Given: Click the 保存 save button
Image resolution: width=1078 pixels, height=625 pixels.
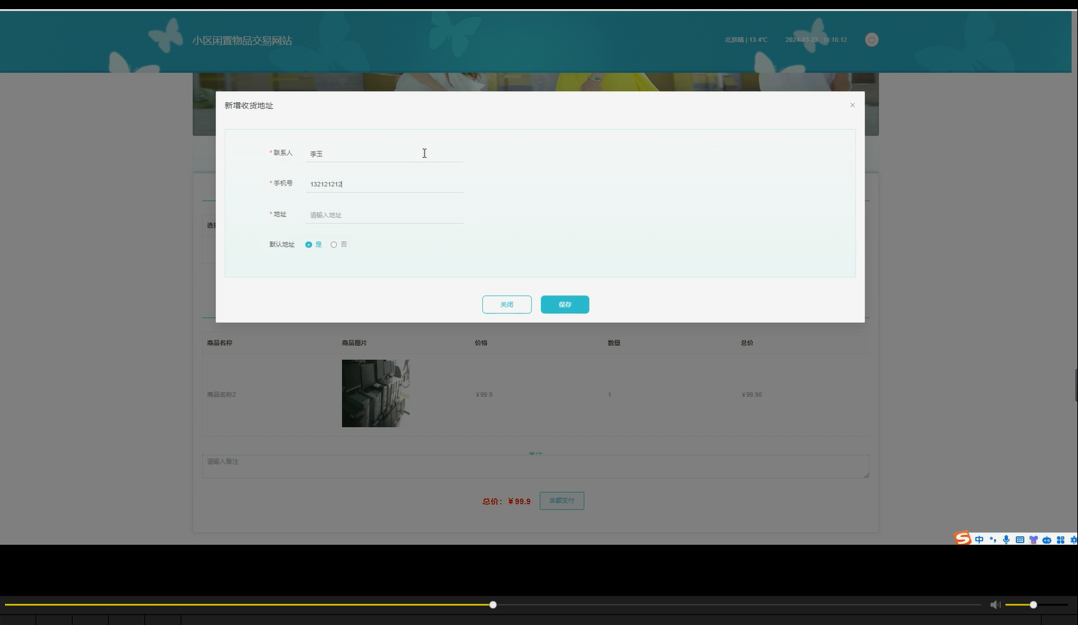Looking at the screenshot, I should point(565,305).
